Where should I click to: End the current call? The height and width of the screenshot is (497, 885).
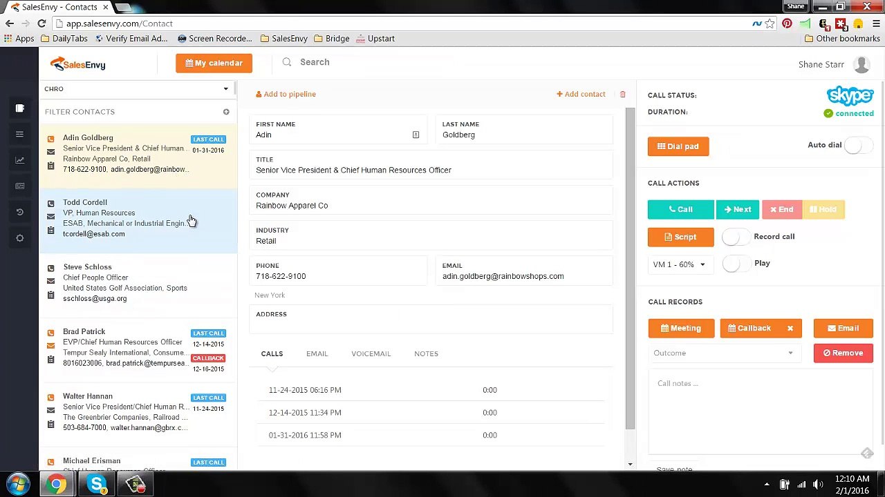pos(782,210)
